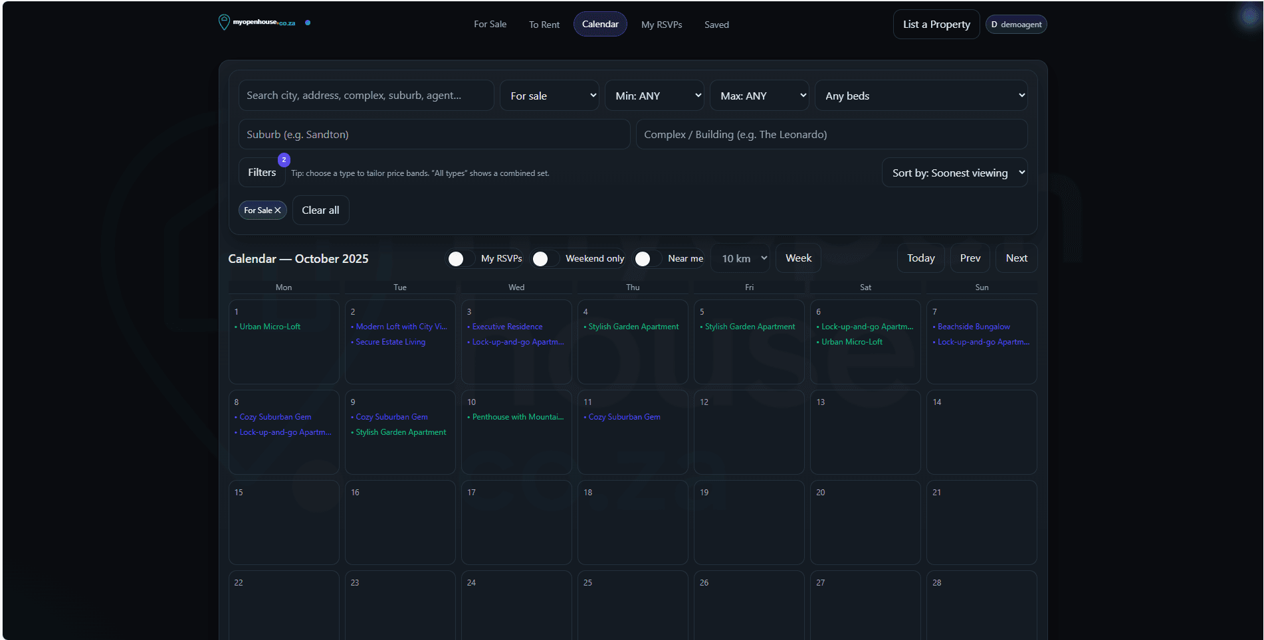Image resolution: width=1264 pixels, height=640 pixels.
Task: Change the For sale listing type dropdown
Action: click(x=549, y=95)
